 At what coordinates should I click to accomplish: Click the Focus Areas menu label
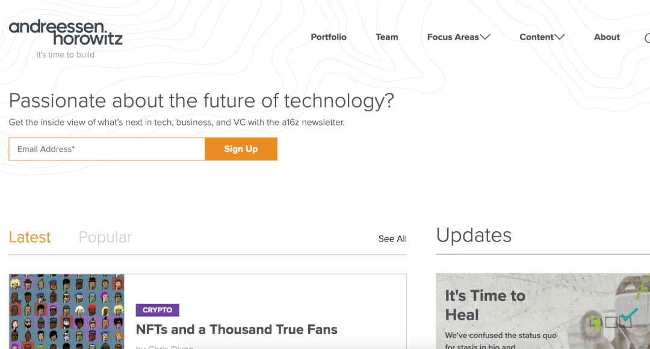tap(453, 37)
